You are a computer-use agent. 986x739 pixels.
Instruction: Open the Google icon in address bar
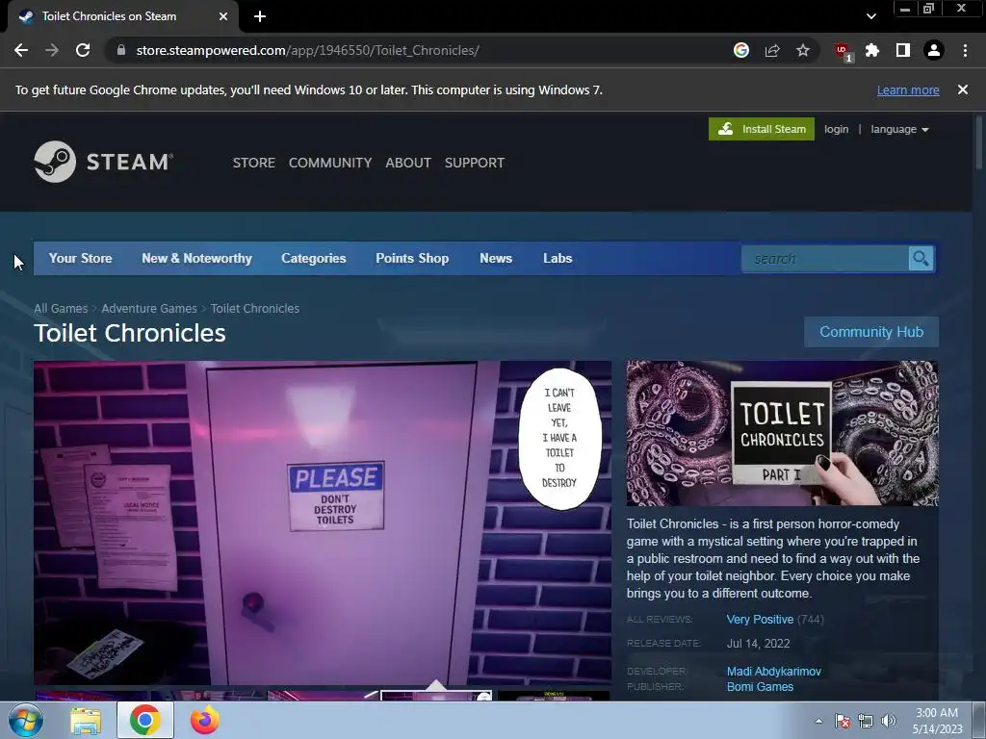(x=741, y=50)
